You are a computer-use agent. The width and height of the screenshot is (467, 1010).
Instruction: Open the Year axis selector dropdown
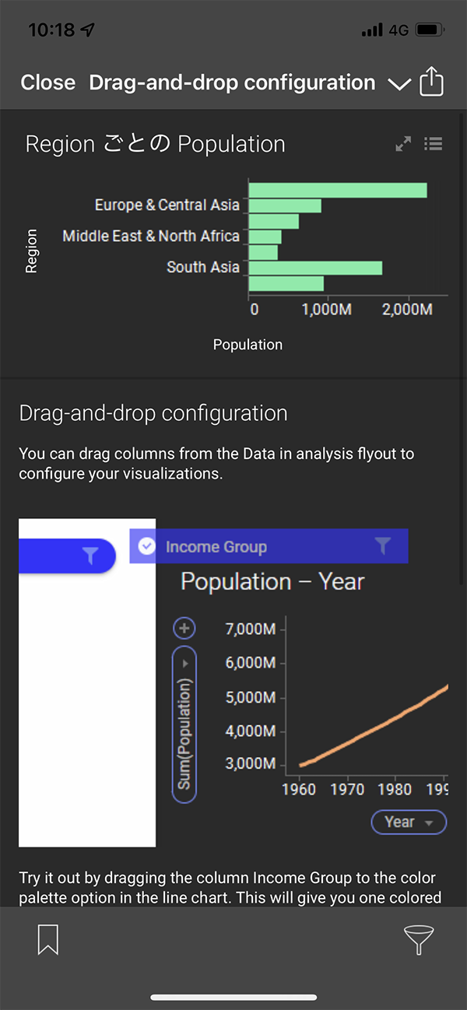tap(409, 822)
